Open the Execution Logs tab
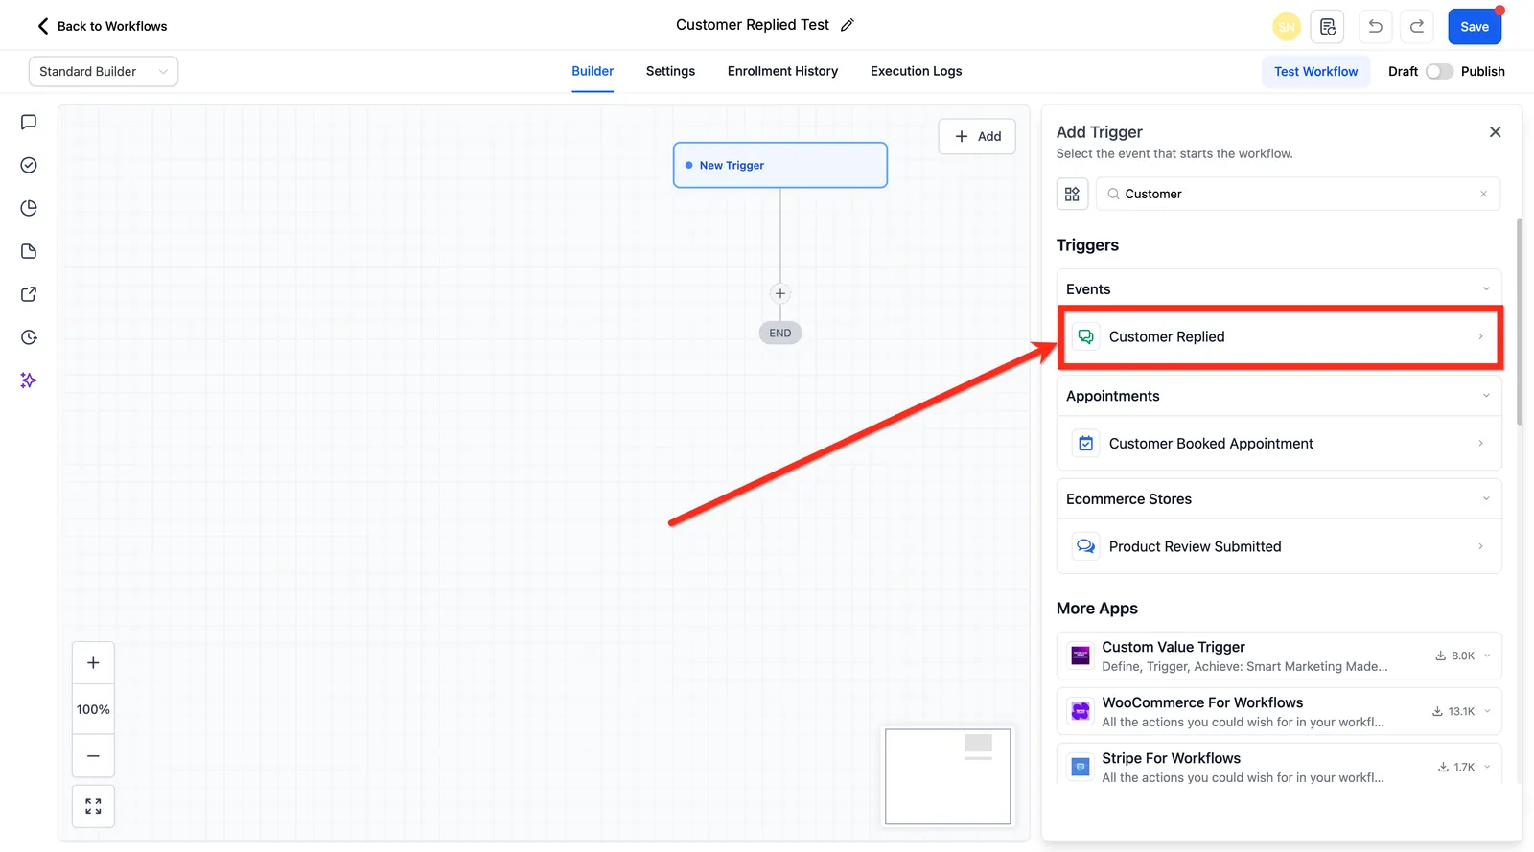The image size is (1534, 852). click(x=916, y=71)
